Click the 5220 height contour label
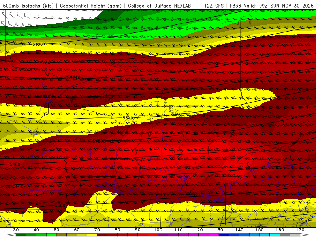This screenshot has width=316, height=237. pyautogui.click(x=75, y=78)
